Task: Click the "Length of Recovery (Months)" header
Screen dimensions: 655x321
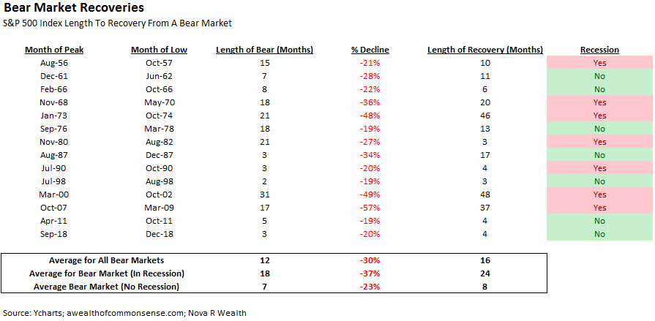Action: 485,50
